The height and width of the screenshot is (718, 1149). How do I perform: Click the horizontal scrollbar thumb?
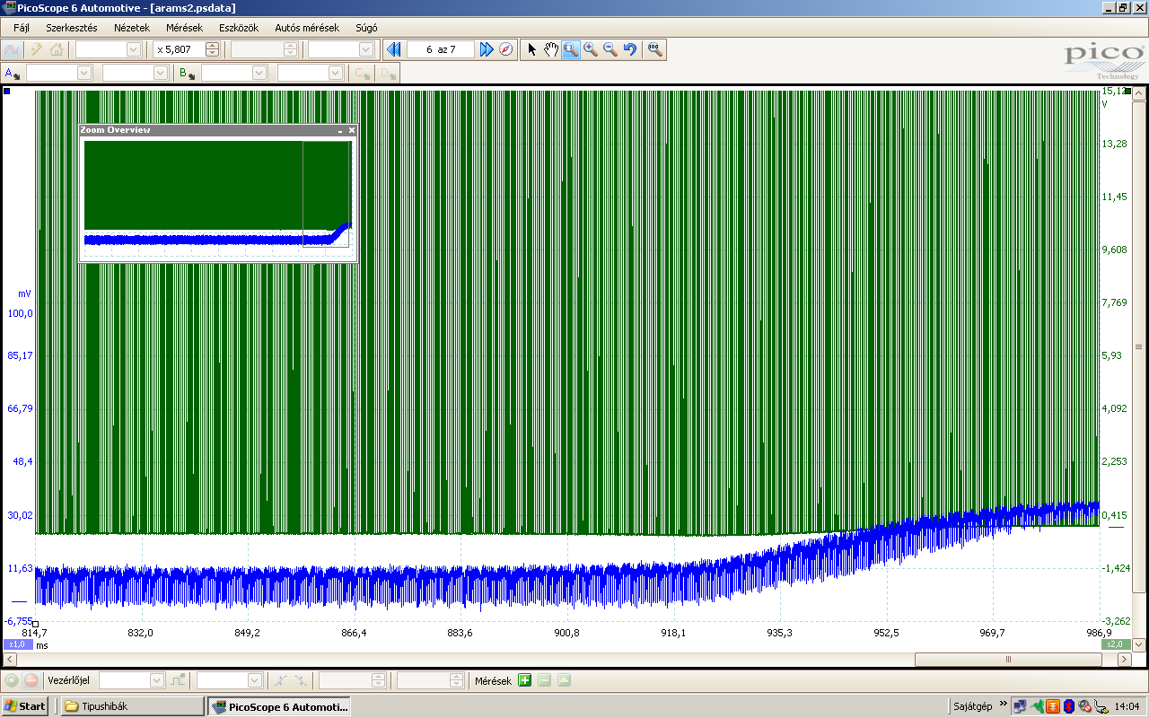pos(1008,660)
